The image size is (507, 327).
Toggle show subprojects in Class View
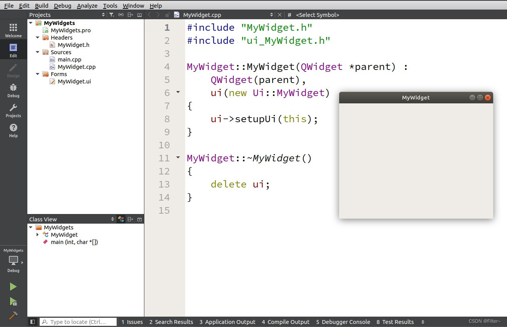tap(121, 219)
